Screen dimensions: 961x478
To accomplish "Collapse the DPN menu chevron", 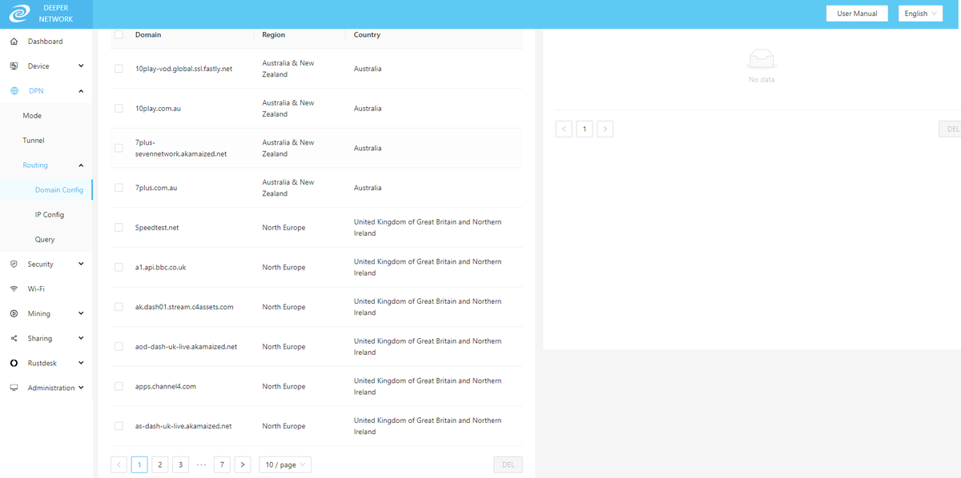I will coord(81,91).
